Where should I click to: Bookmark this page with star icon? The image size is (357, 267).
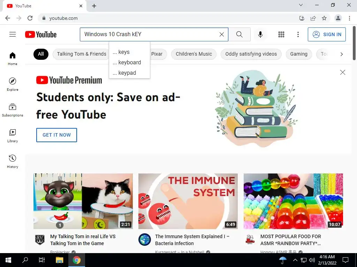coord(324,18)
